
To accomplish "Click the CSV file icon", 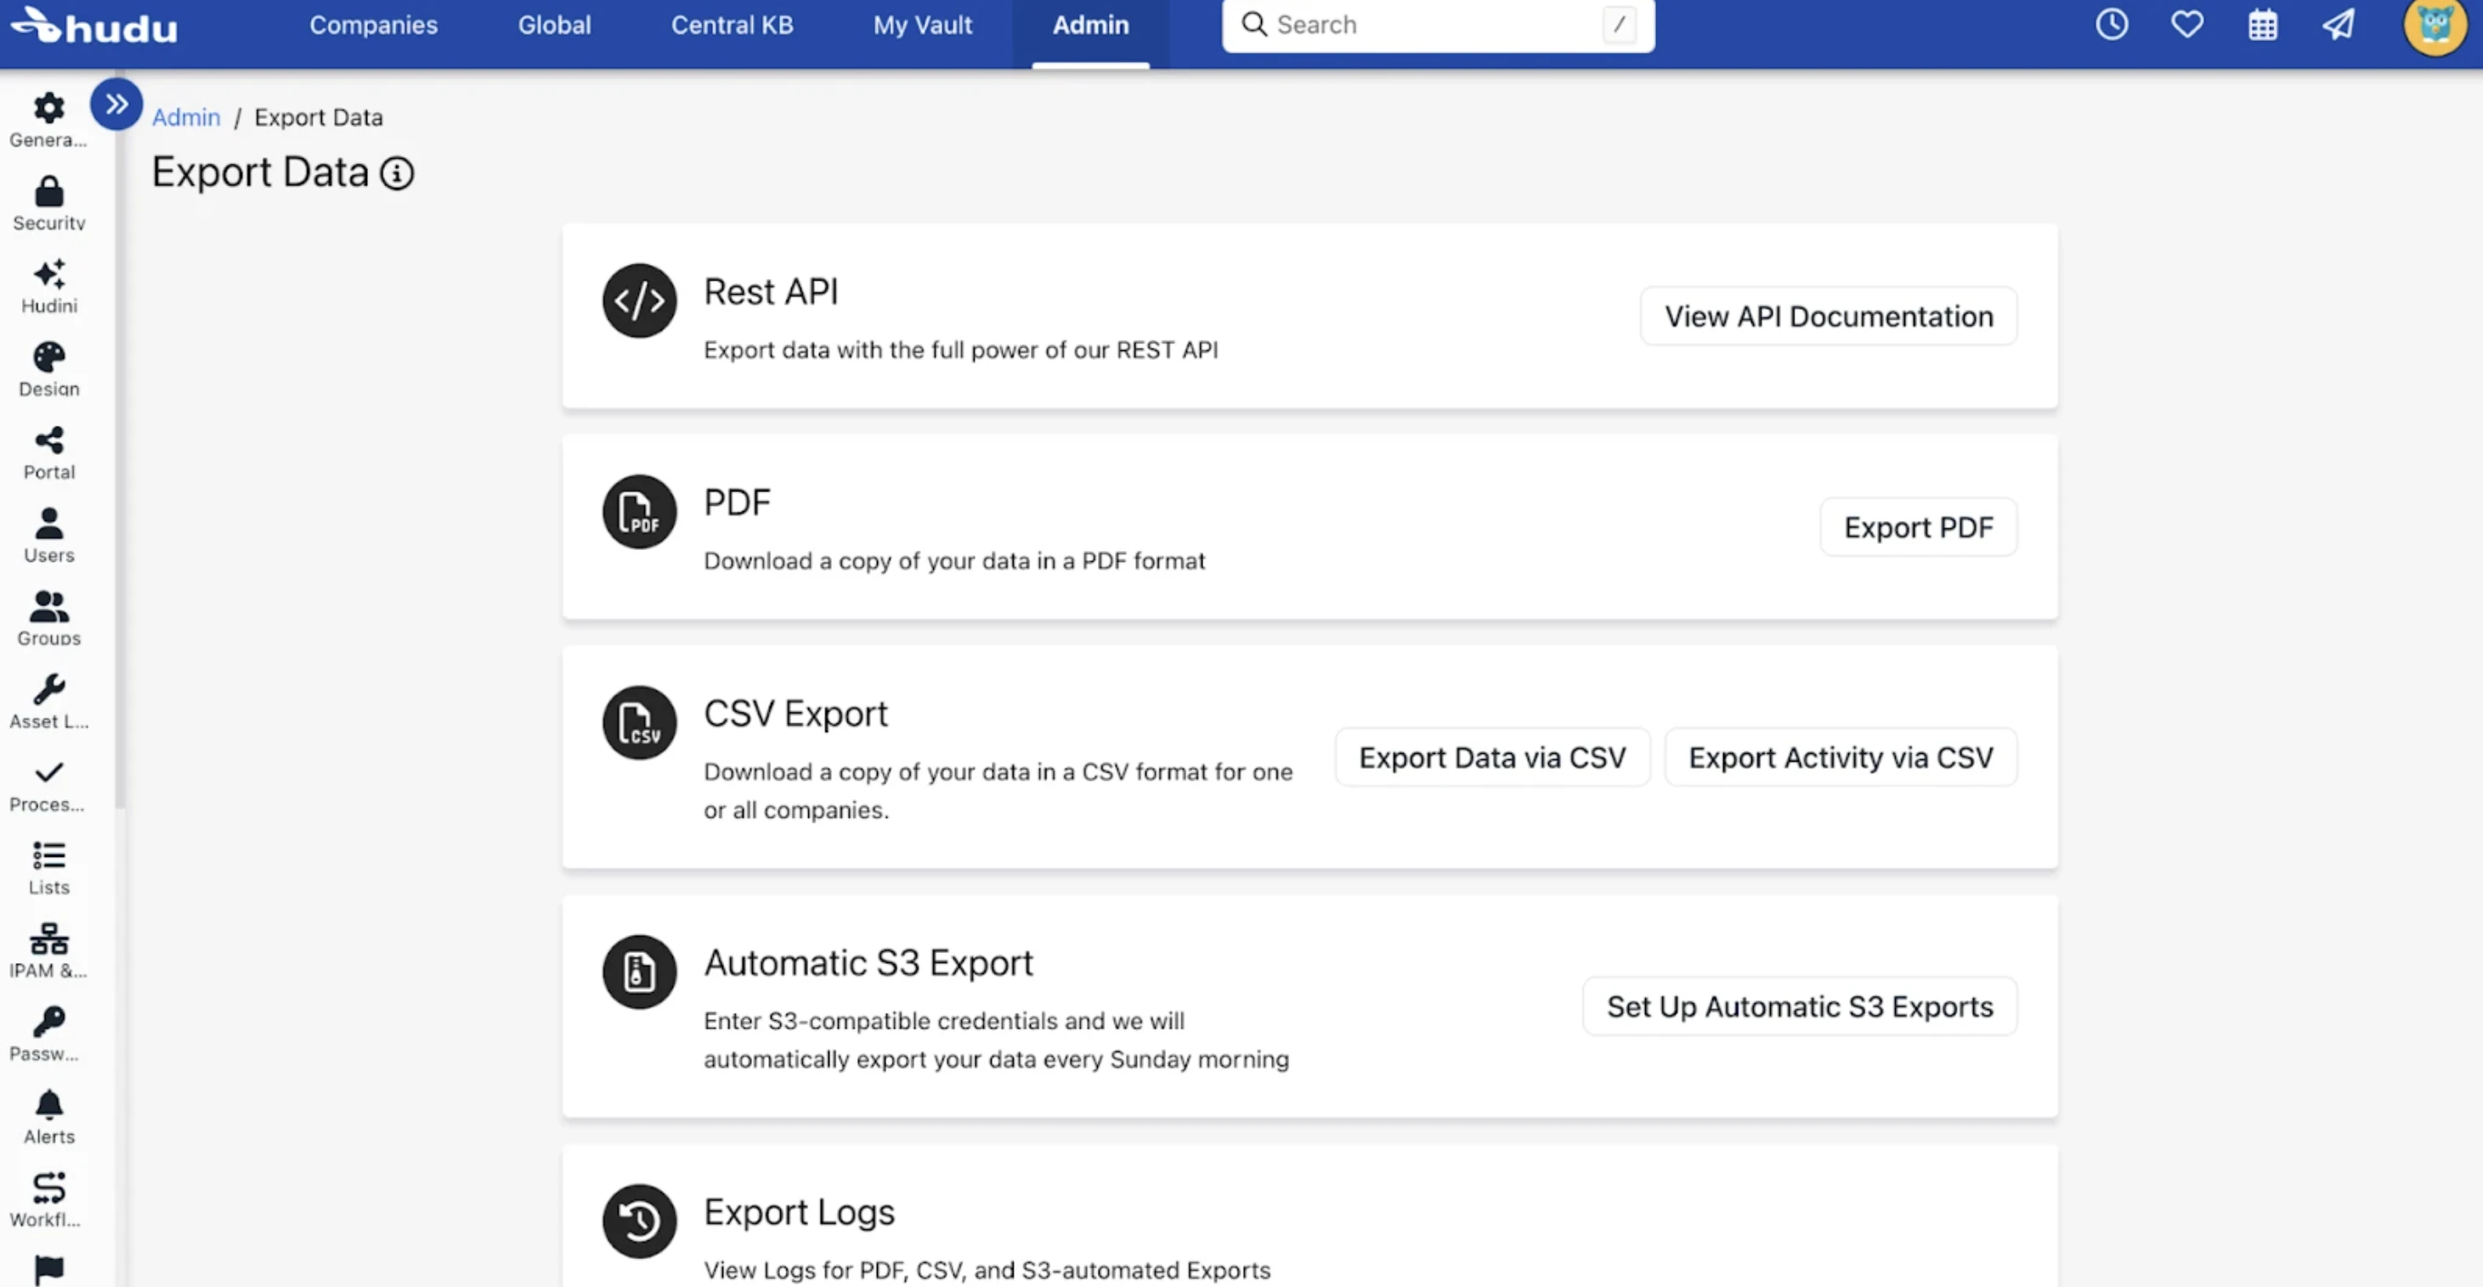I will 639,723.
